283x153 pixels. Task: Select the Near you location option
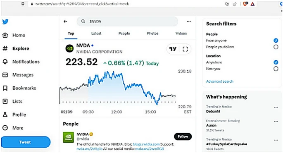pos(276,69)
